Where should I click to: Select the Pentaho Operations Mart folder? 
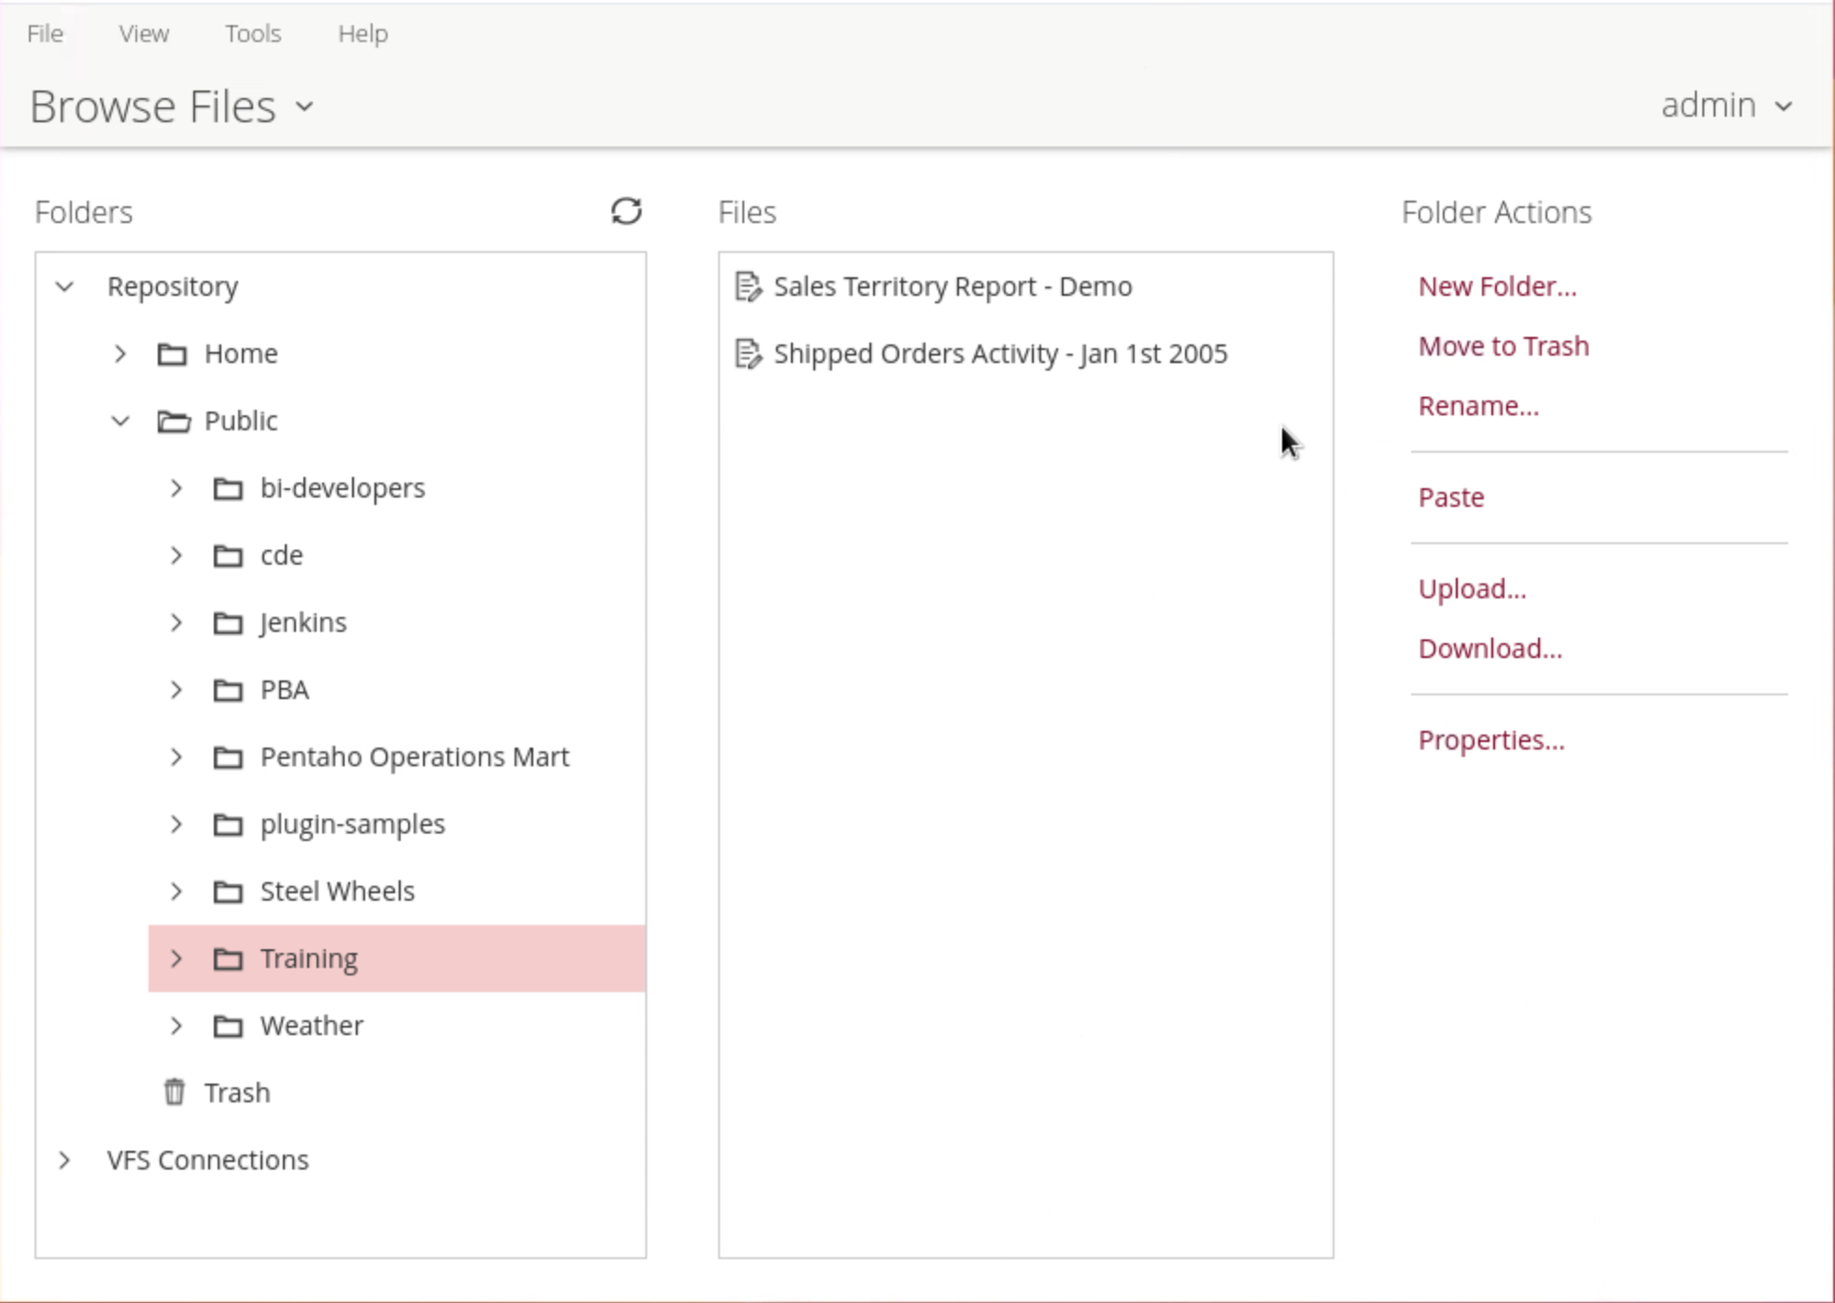414,757
